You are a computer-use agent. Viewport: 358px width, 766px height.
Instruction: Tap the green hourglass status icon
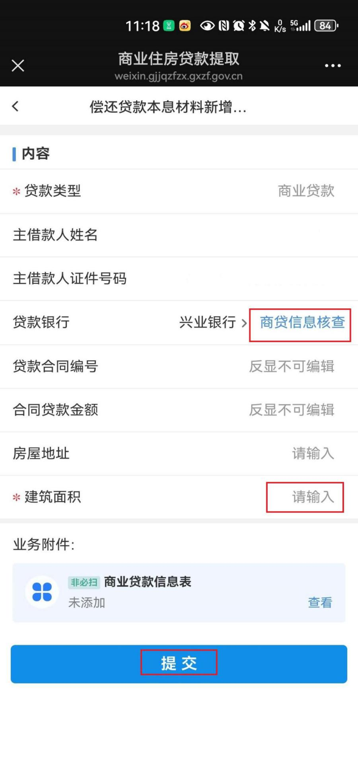coord(169,26)
